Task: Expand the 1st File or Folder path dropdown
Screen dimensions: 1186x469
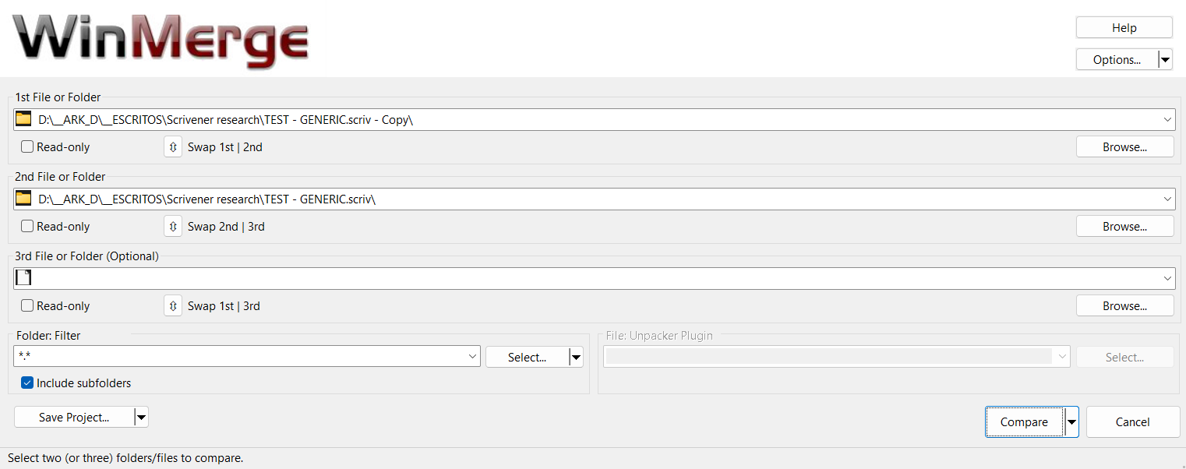Action: pos(1167,120)
